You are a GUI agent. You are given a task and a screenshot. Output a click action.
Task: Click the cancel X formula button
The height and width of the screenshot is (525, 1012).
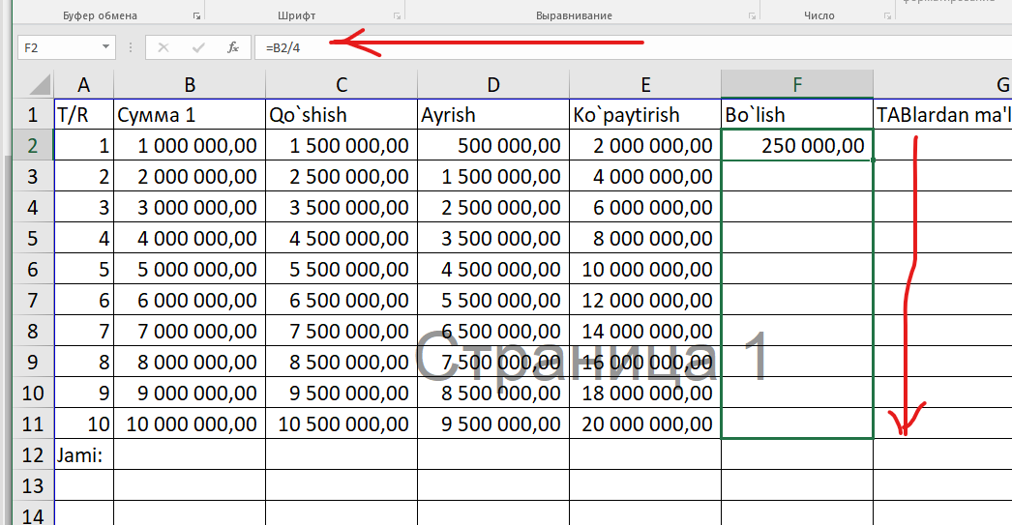(x=164, y=47)
